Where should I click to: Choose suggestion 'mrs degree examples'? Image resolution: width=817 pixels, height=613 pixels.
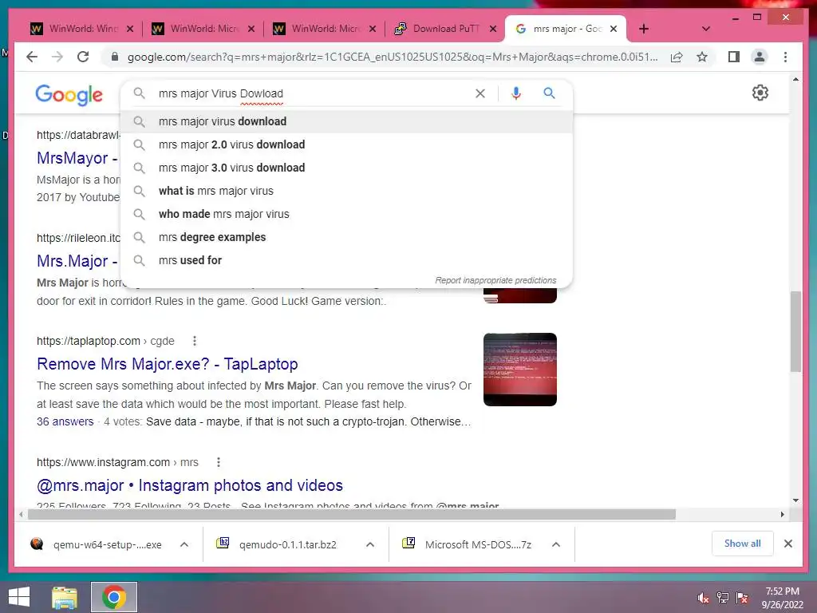346,237
